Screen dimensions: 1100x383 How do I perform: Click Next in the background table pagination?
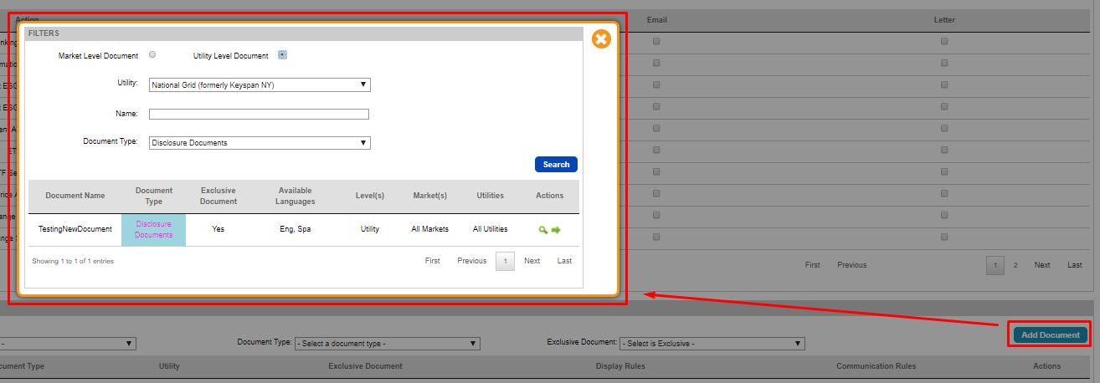click(x=1042, y=265)
